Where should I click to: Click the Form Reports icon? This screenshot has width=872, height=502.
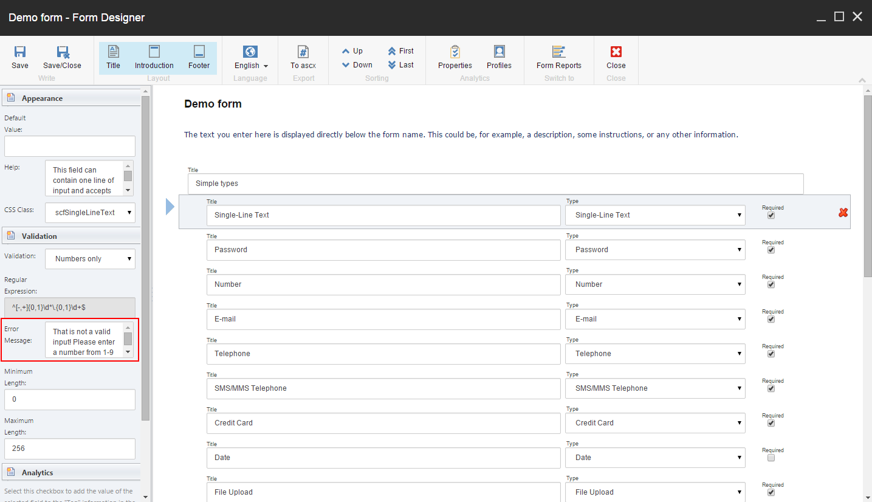[x=558, y=57]
